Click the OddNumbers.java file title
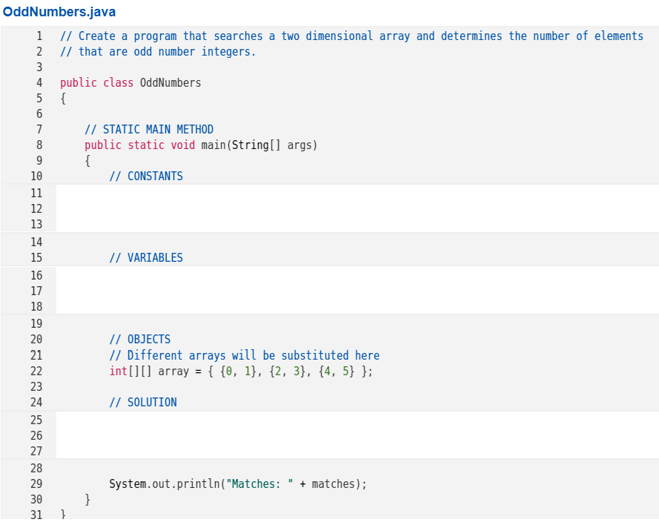This screenshot has width=659, height=525. coord(59,12)
